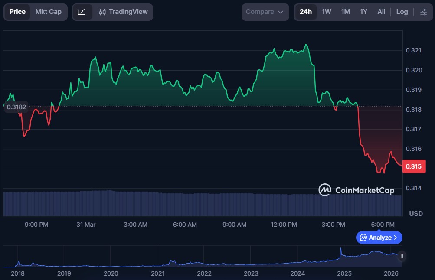The height and width of the screenshot is (280, 435).
Task: Display All time price history
Action: coord(381,12)
